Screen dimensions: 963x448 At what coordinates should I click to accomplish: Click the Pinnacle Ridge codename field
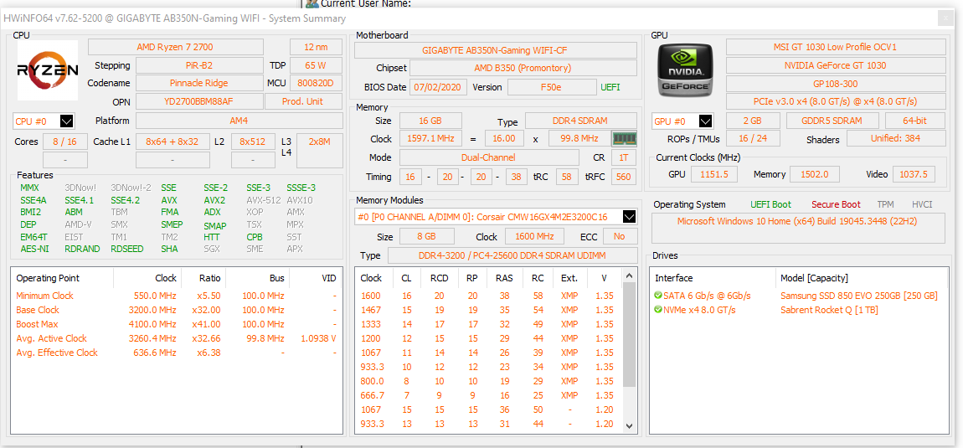coord(199,83)
